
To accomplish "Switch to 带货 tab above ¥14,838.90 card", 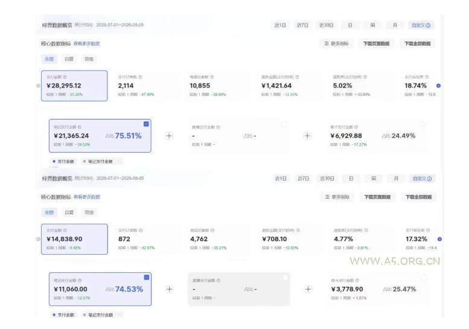I will click(x=89, y=212).
